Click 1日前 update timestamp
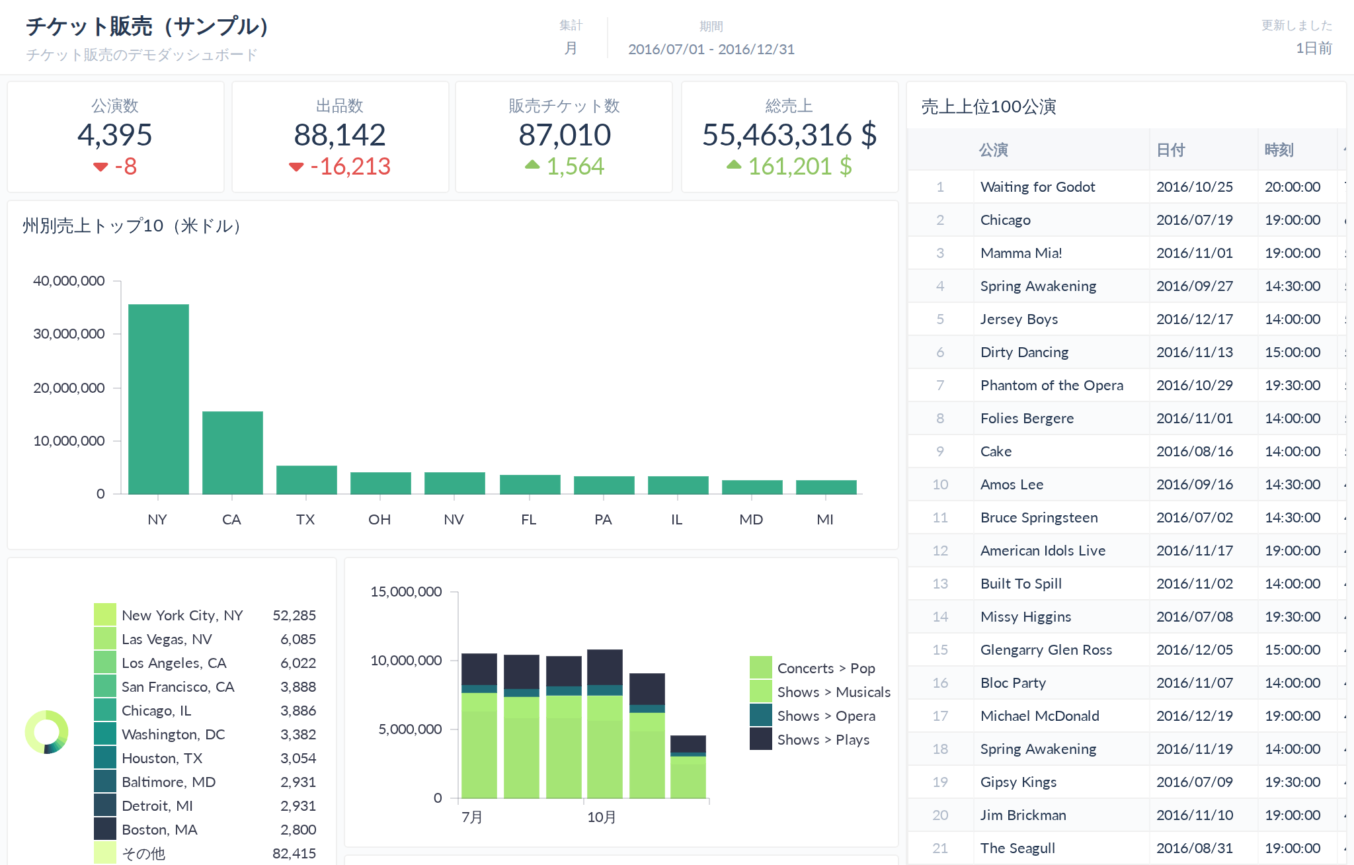This screenshot has height=865, width=1354. 1314,48
